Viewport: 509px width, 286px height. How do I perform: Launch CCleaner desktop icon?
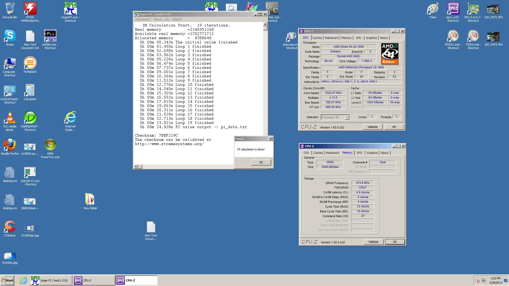10,229
